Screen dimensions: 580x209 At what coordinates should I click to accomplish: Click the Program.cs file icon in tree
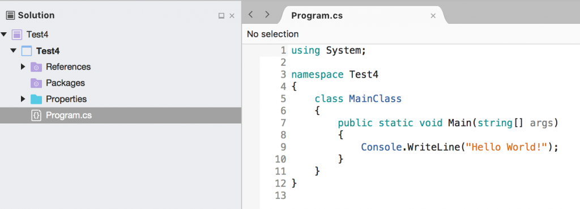36,116
